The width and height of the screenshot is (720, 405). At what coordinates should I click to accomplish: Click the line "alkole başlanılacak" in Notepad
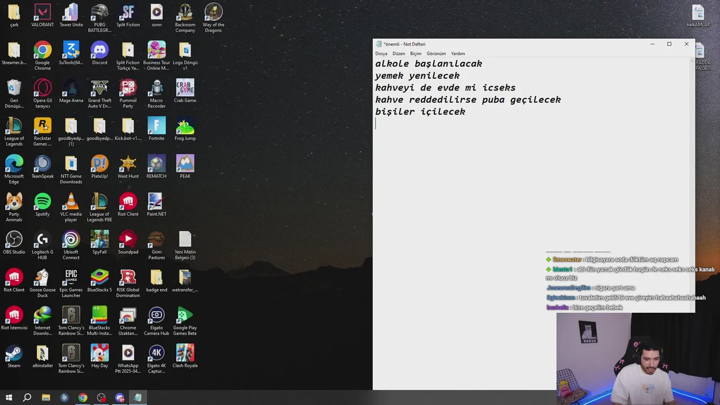429,64
